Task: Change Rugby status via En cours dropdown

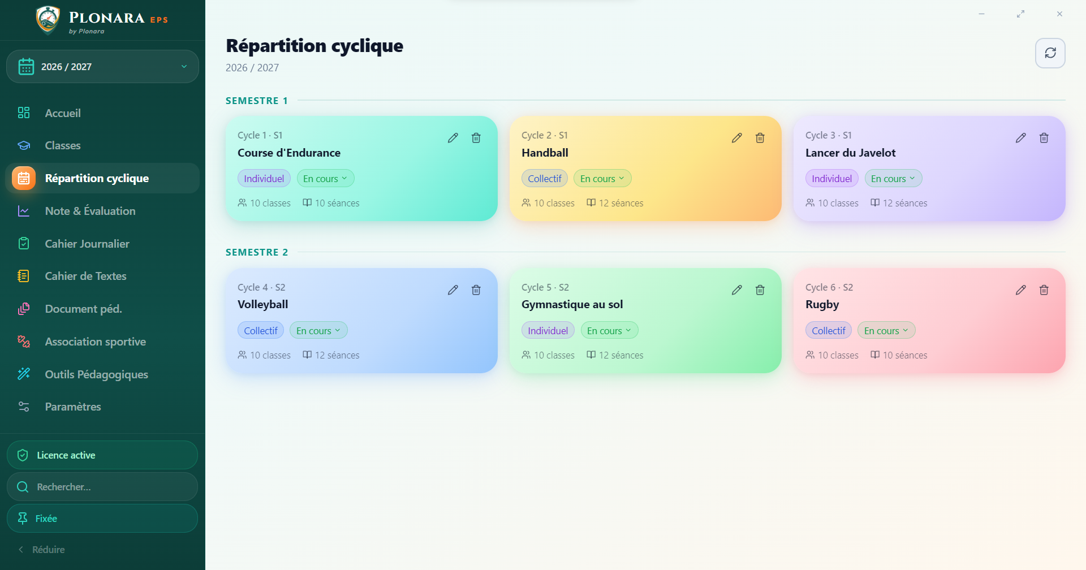Action: pyautogui.click(x=886, y=331)
